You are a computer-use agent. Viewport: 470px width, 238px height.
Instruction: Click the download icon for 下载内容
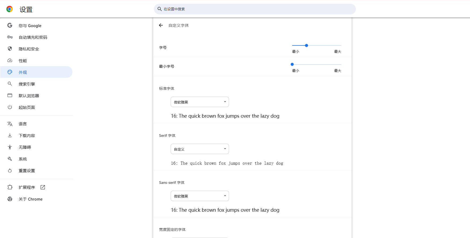10,135
